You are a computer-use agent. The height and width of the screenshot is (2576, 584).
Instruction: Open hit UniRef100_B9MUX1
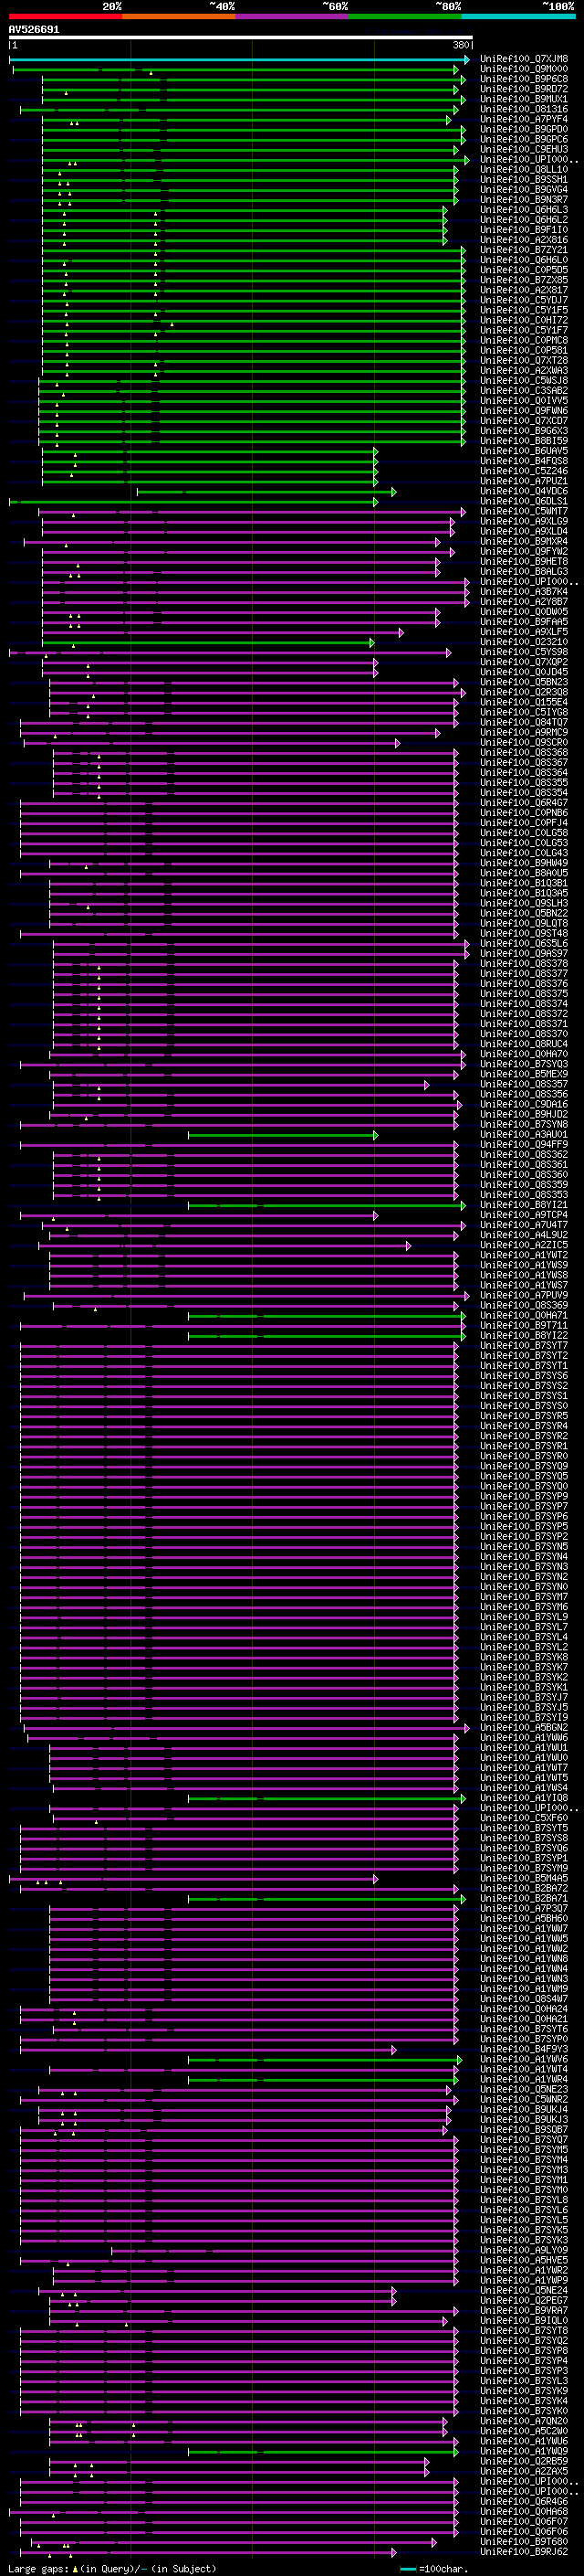click(524, 99)
